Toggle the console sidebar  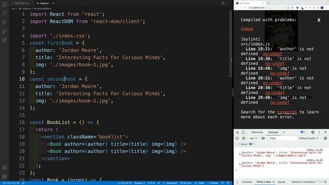[237, 138]
